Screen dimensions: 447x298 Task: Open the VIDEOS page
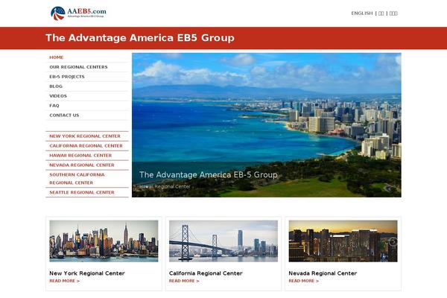(58, 96)
